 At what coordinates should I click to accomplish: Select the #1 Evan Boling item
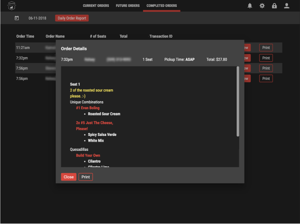[88, 108]
